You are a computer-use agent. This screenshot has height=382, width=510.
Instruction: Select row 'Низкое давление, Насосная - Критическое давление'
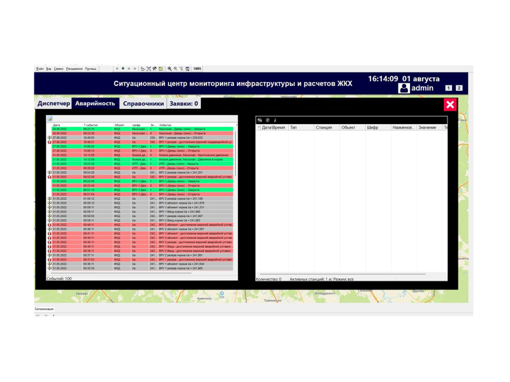[142, 155]
